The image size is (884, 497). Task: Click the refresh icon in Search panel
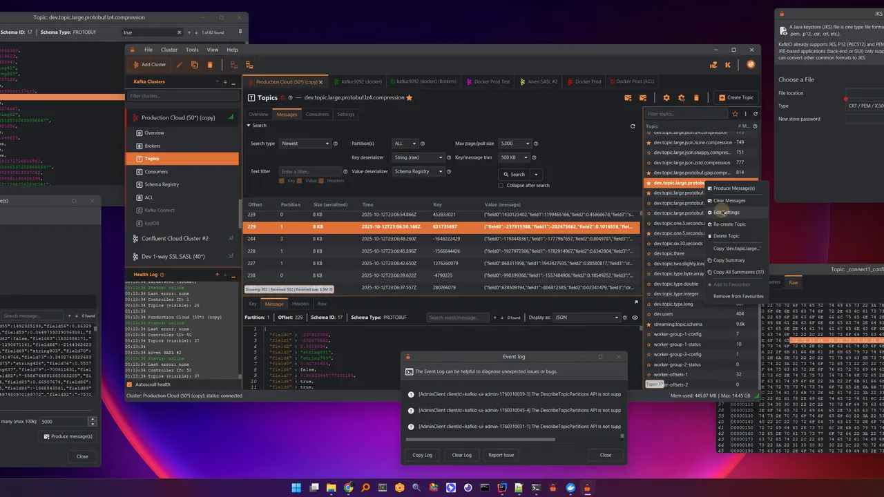coord(633,126)
